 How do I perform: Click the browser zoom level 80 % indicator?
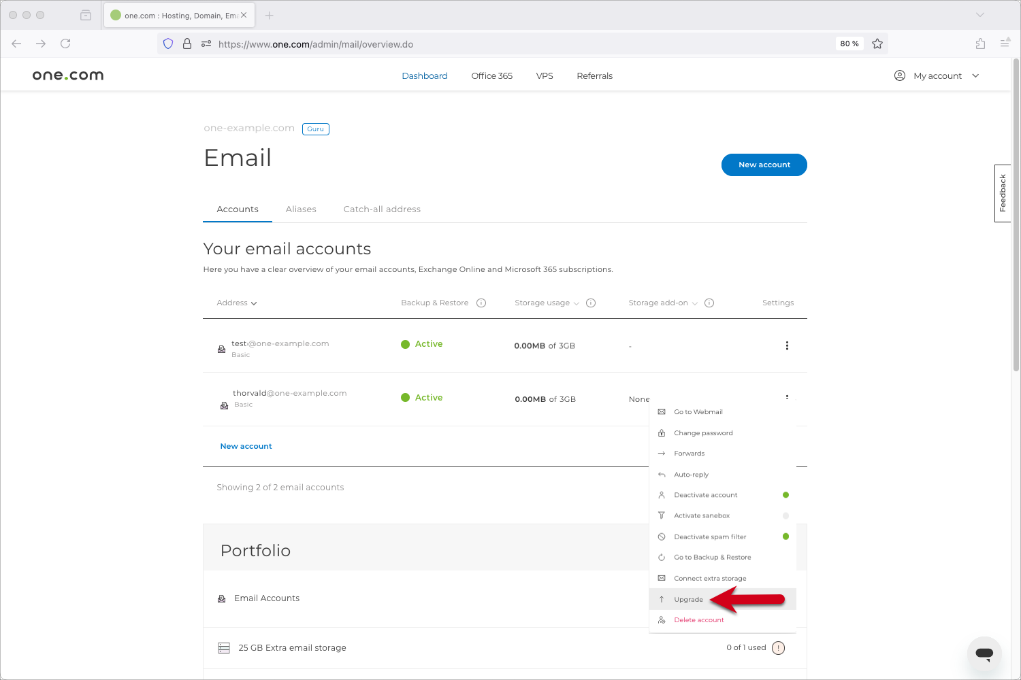click(x=849, y=44)
